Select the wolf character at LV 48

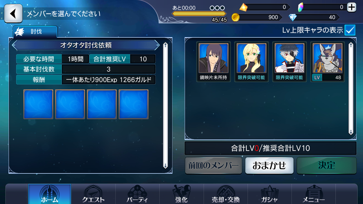[x=327, y=62]
